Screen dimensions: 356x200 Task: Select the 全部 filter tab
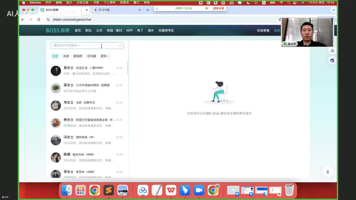(55, 56)
